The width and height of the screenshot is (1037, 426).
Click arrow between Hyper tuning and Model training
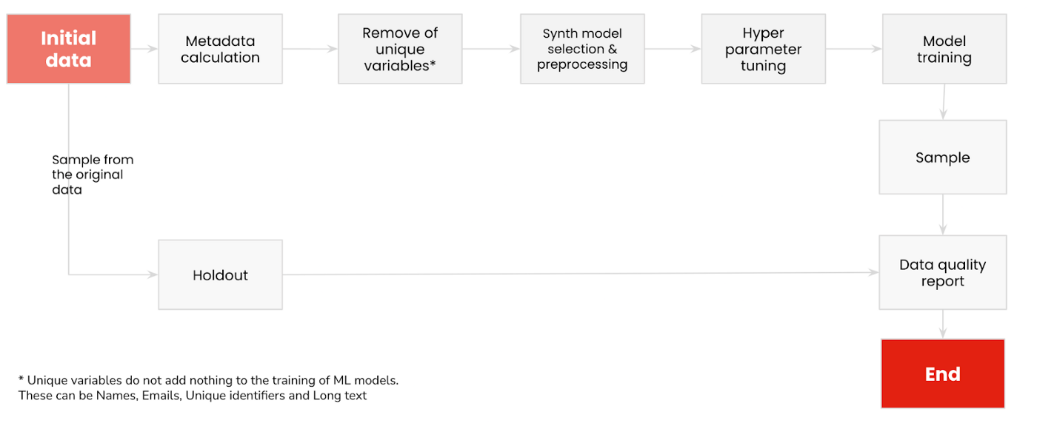tap(853, 49)
